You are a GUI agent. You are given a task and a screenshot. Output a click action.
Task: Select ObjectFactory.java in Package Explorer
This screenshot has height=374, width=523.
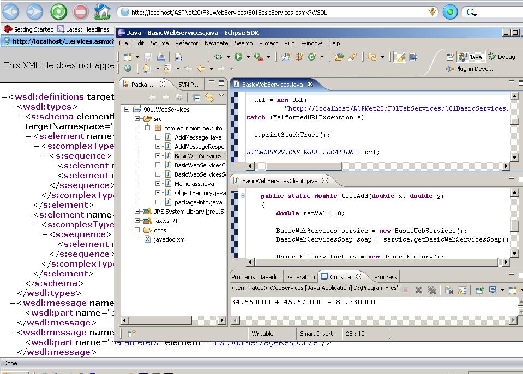click(x=200, y=192)
